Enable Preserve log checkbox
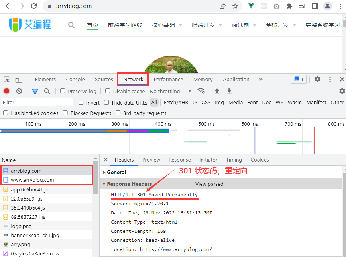The height and width of the screenshot is (257, 346). click(x=63, y=91)
